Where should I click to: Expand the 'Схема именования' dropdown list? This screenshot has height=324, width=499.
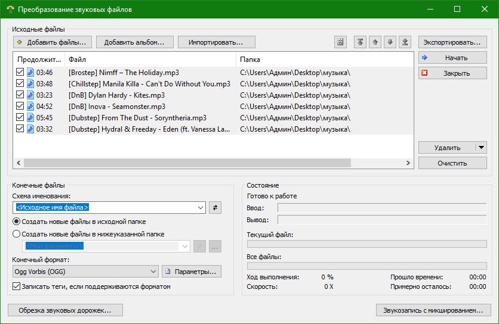click(200, 207)
